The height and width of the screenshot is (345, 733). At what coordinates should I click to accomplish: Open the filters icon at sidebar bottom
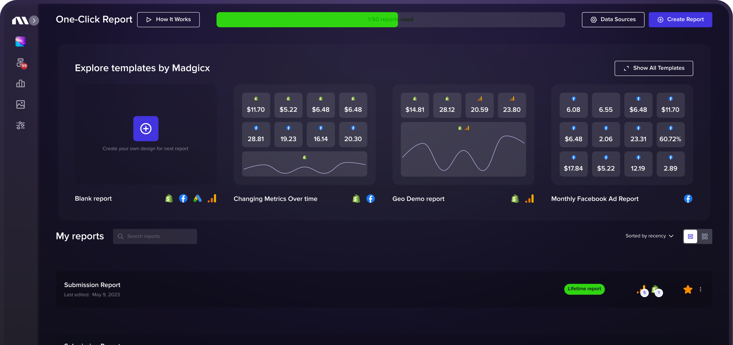[20, 125]
